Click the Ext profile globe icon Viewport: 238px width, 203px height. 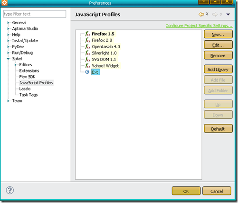pos(87,72)
